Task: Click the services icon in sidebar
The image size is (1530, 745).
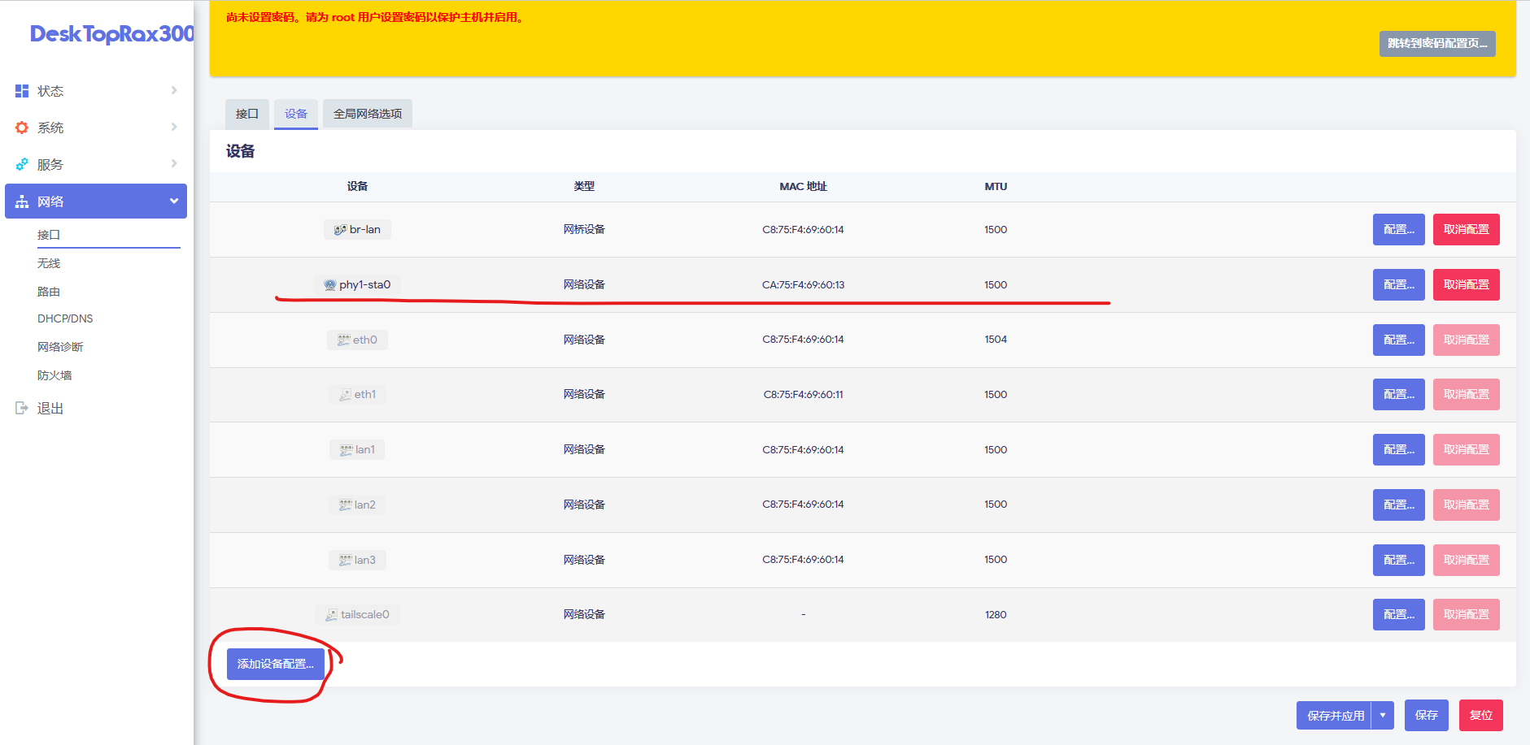Action: click(x=22, y=164)
